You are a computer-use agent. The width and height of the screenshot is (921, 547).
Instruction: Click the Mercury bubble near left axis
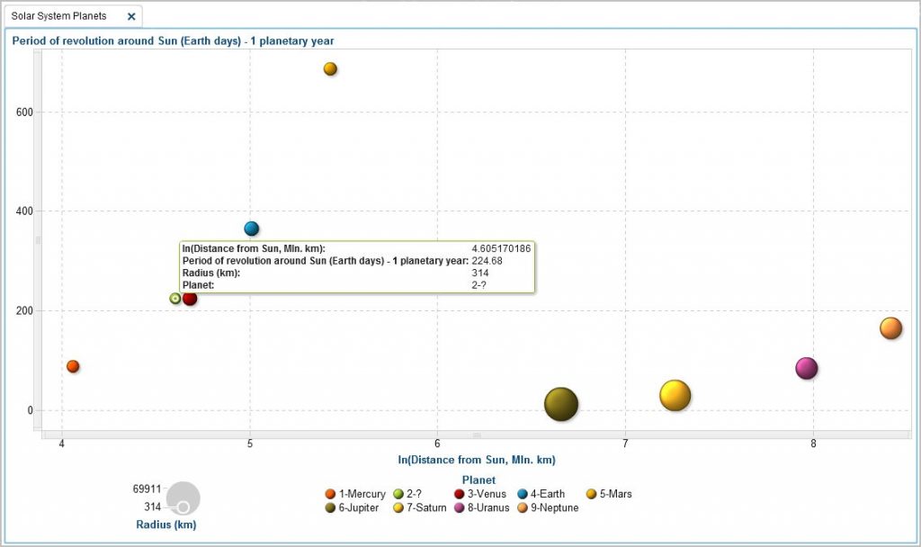pos(73,366)
